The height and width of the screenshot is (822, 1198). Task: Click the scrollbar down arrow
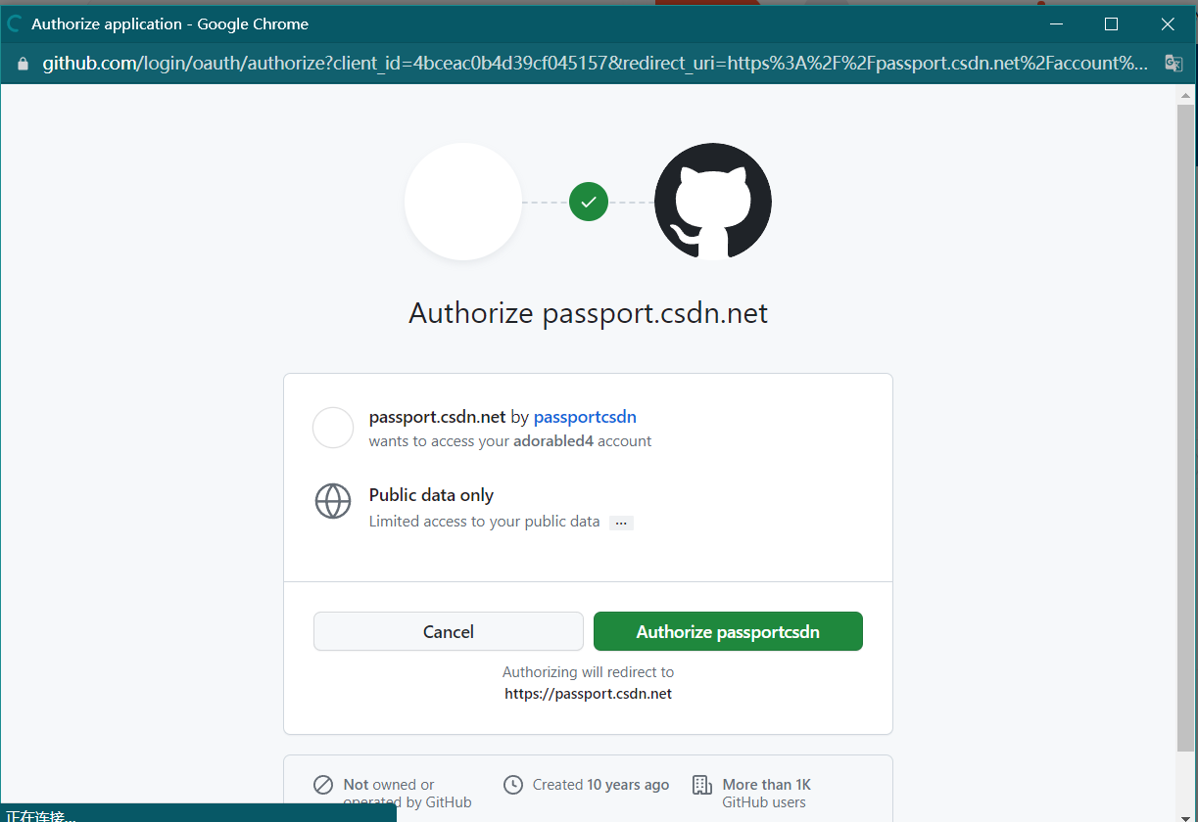(1185, 811)
